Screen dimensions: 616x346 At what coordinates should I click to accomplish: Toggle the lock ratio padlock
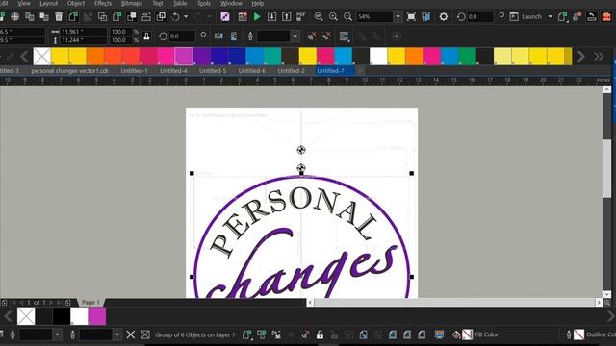pyautogui.click(x=146, y=37)
